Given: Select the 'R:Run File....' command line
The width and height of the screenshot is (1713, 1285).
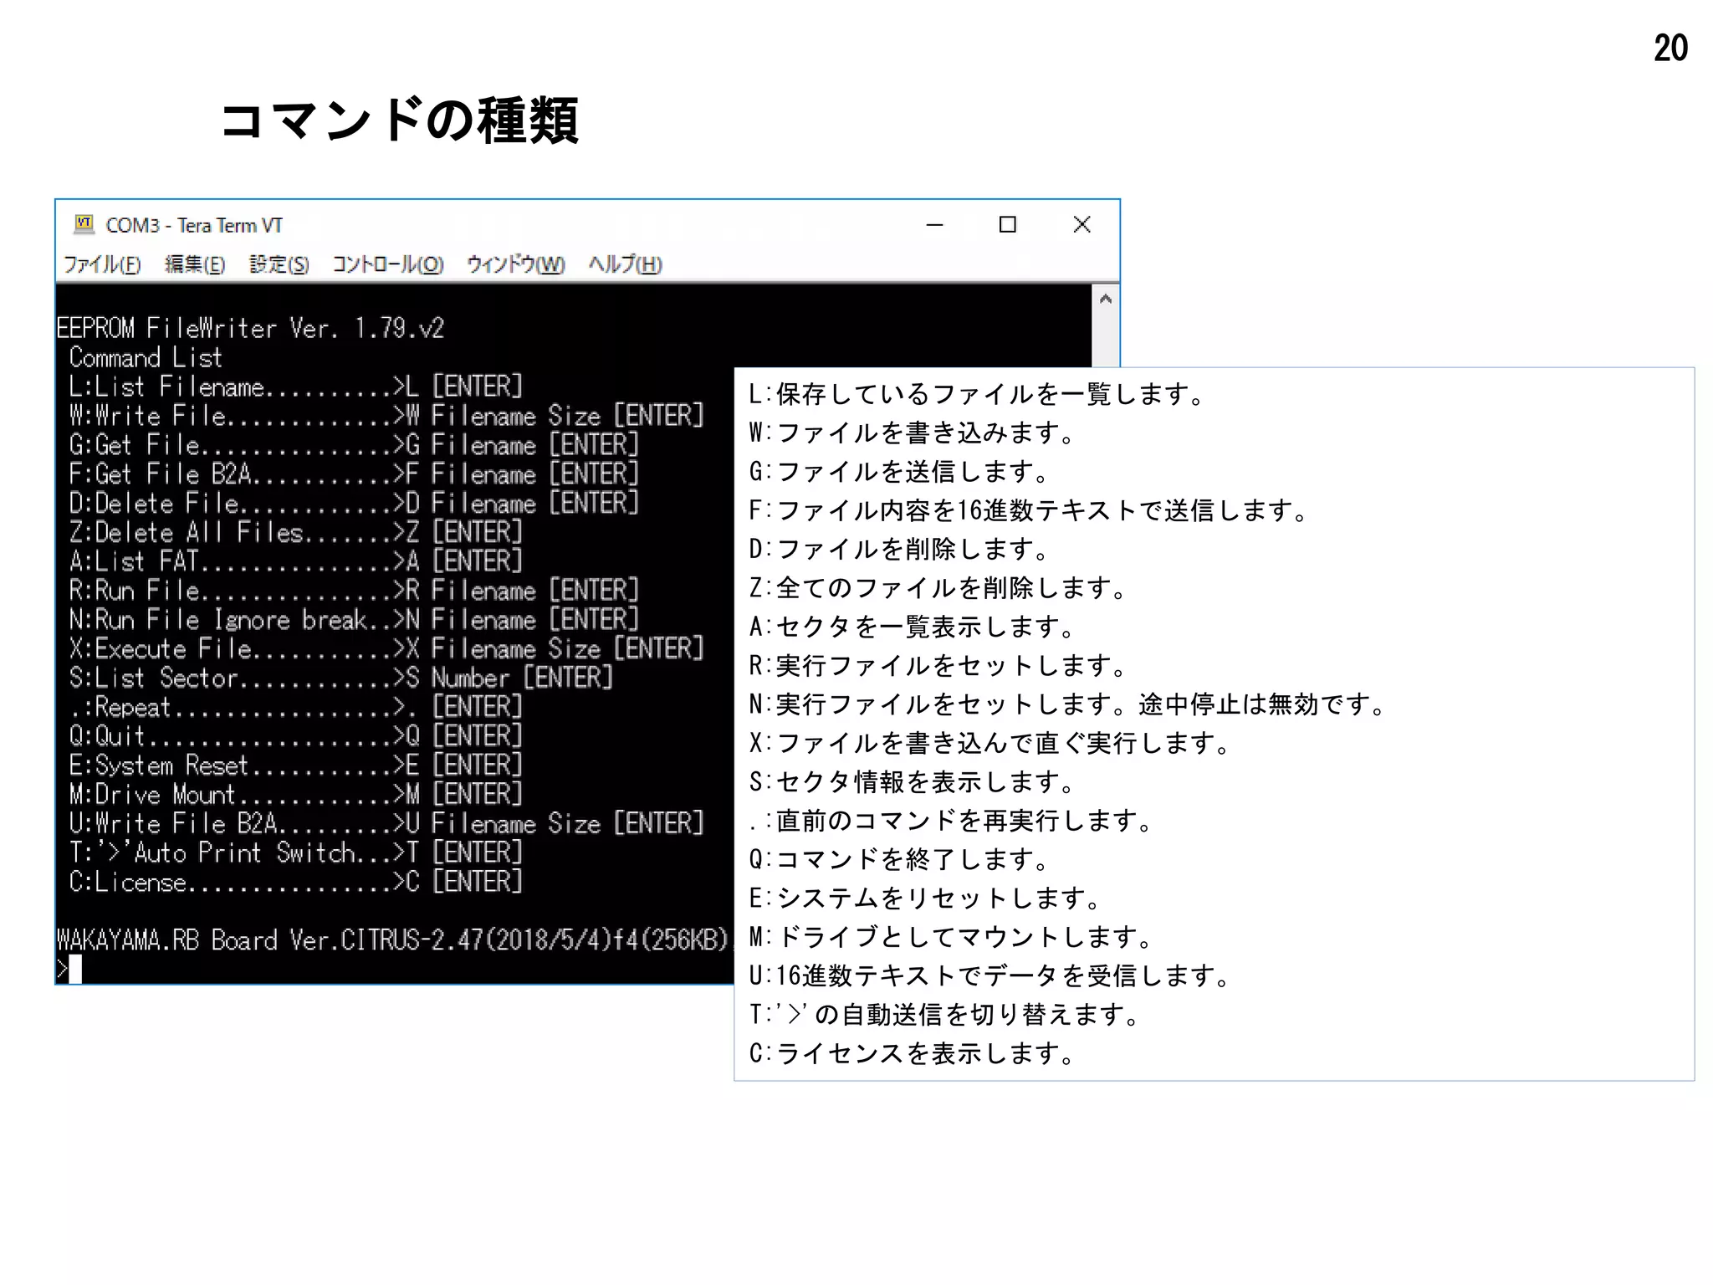Looking at the screenshot, I should click(354, 591).
